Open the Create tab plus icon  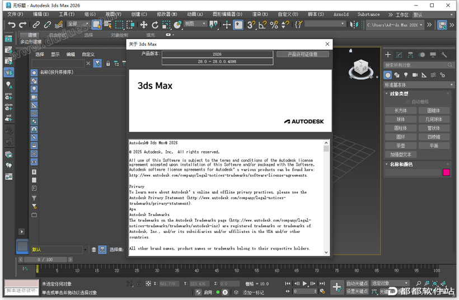tap(388, 55)
